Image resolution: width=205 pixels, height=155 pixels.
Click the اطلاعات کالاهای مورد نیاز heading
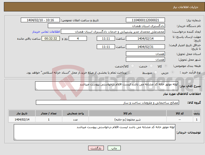pyautogui.click(x=182, y=94)
